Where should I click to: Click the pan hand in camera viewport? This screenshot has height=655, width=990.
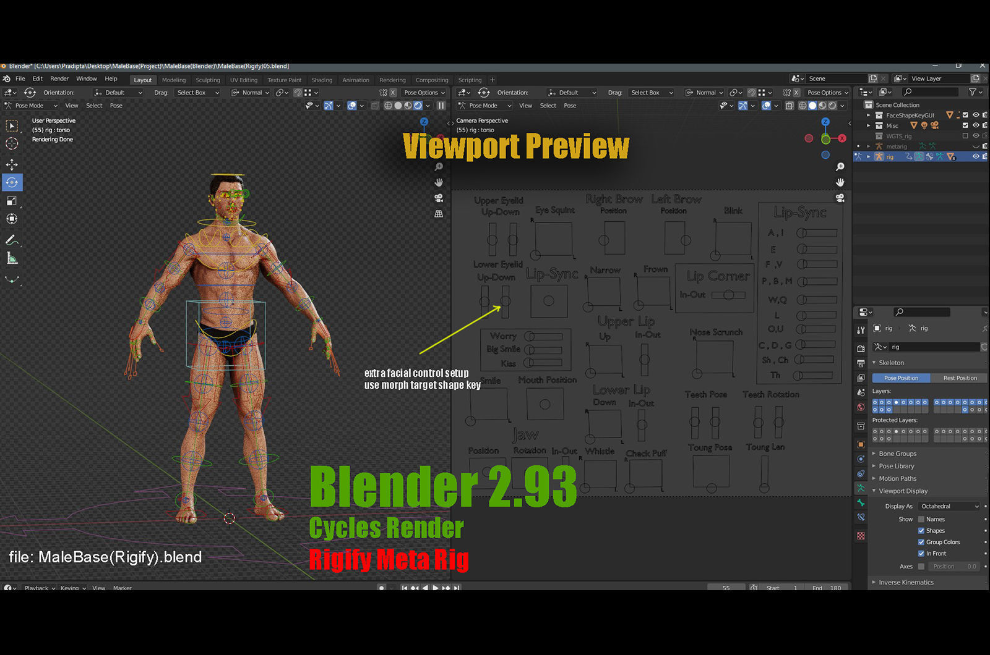(x=840, y=182)
